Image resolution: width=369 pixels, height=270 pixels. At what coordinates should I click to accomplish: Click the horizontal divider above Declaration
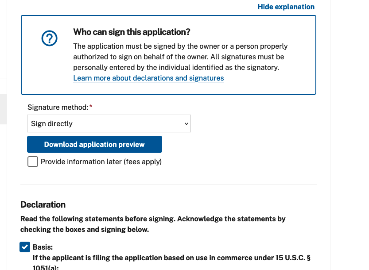point(168,185)
